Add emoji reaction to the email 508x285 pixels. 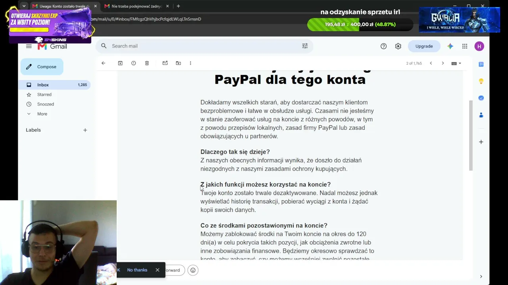click(193, 270)
